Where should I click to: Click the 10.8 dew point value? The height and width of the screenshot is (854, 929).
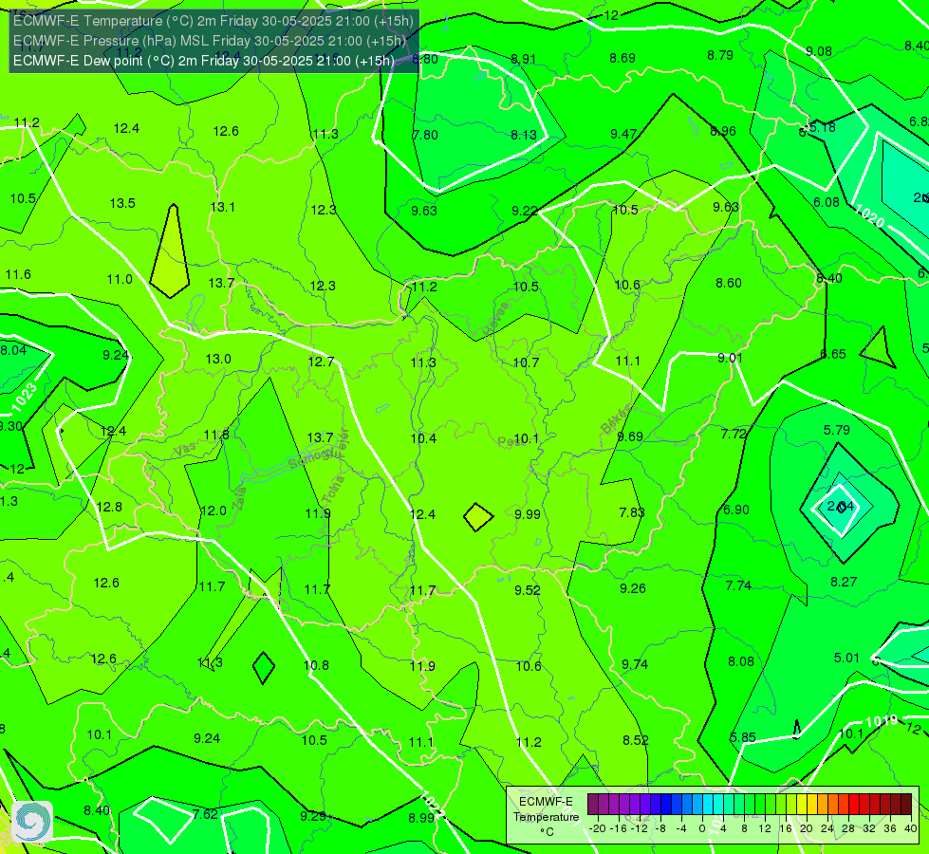coord(316,665)
